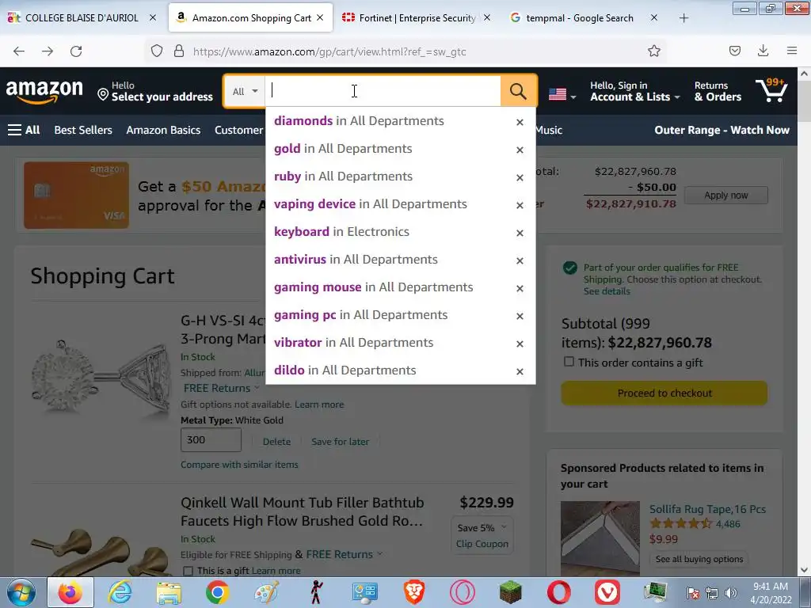This screenshot has width=811, height=608.
Task: Open the All search department dropdown
Action: pyautogui.click(x=245, y=92)
